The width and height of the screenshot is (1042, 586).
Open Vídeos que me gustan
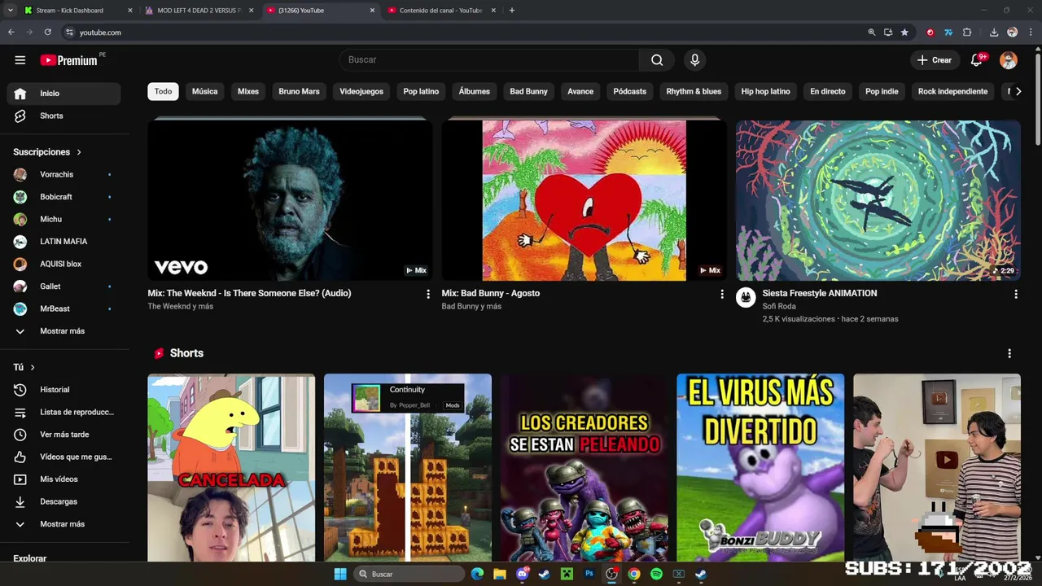click(64, 457)
